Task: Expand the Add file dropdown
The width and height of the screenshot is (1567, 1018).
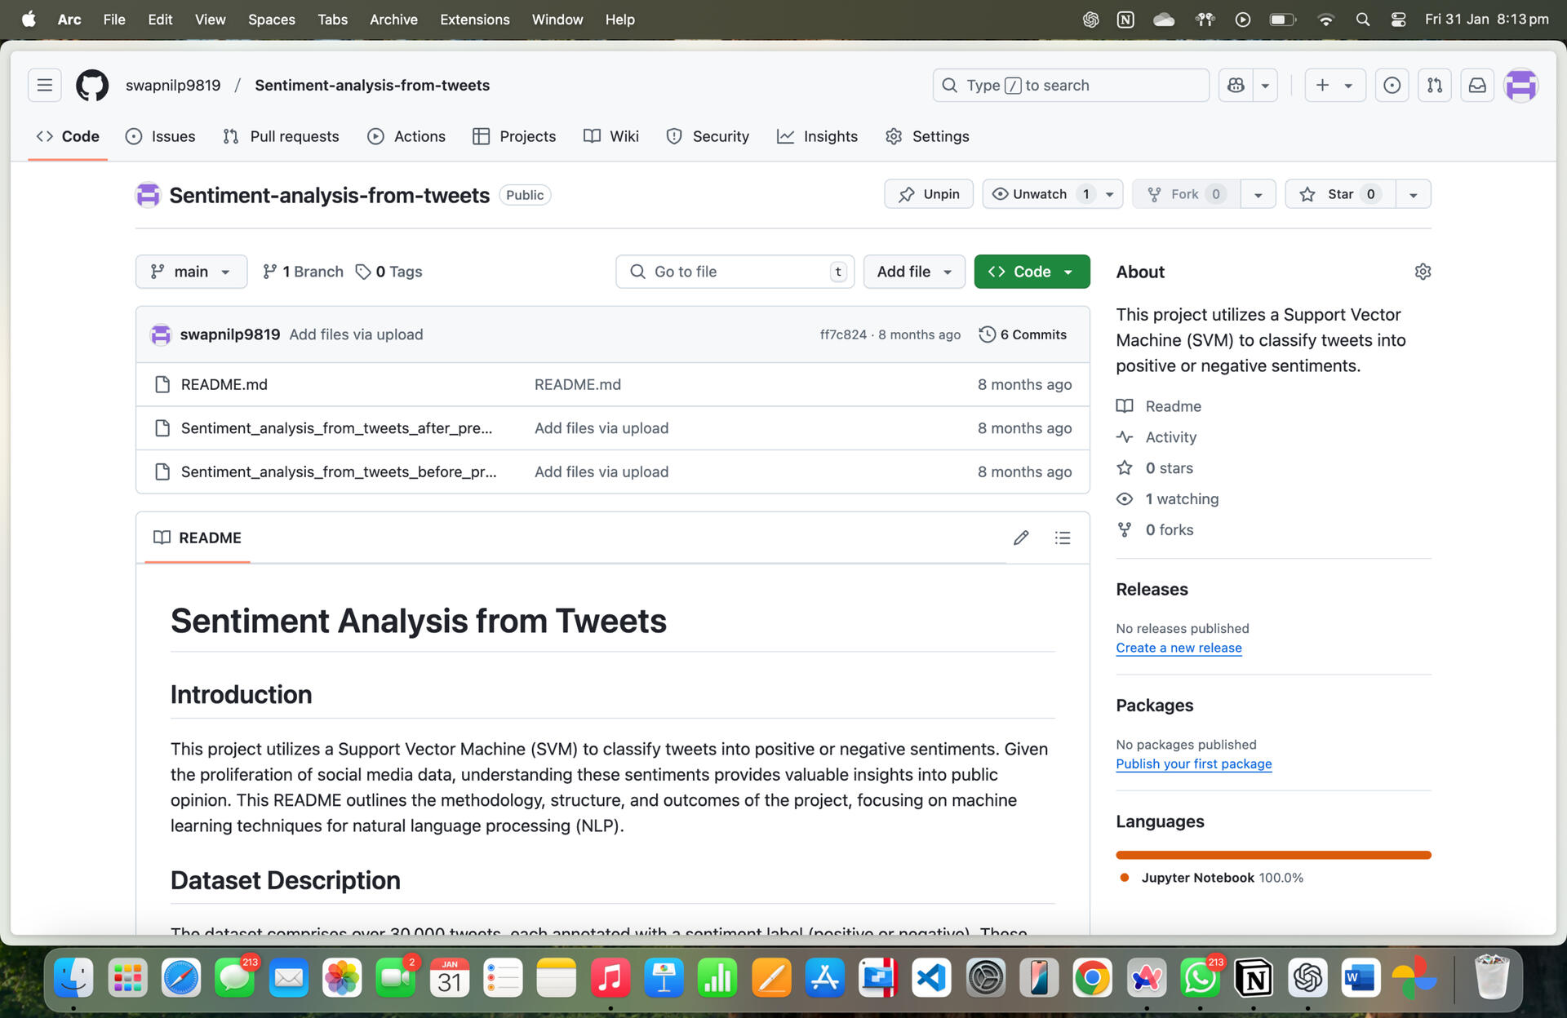Action: (x=913, y=272)
